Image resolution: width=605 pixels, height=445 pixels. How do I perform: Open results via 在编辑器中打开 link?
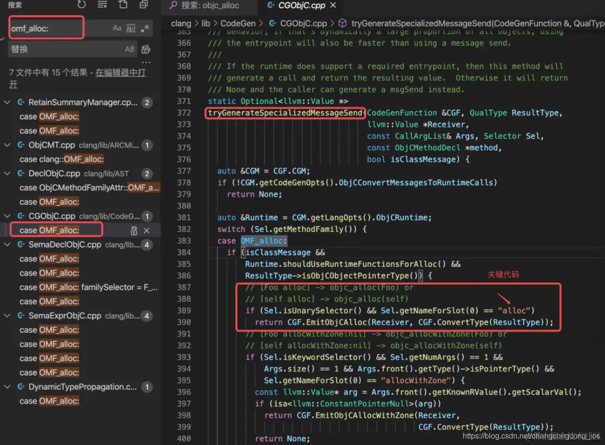121,73
